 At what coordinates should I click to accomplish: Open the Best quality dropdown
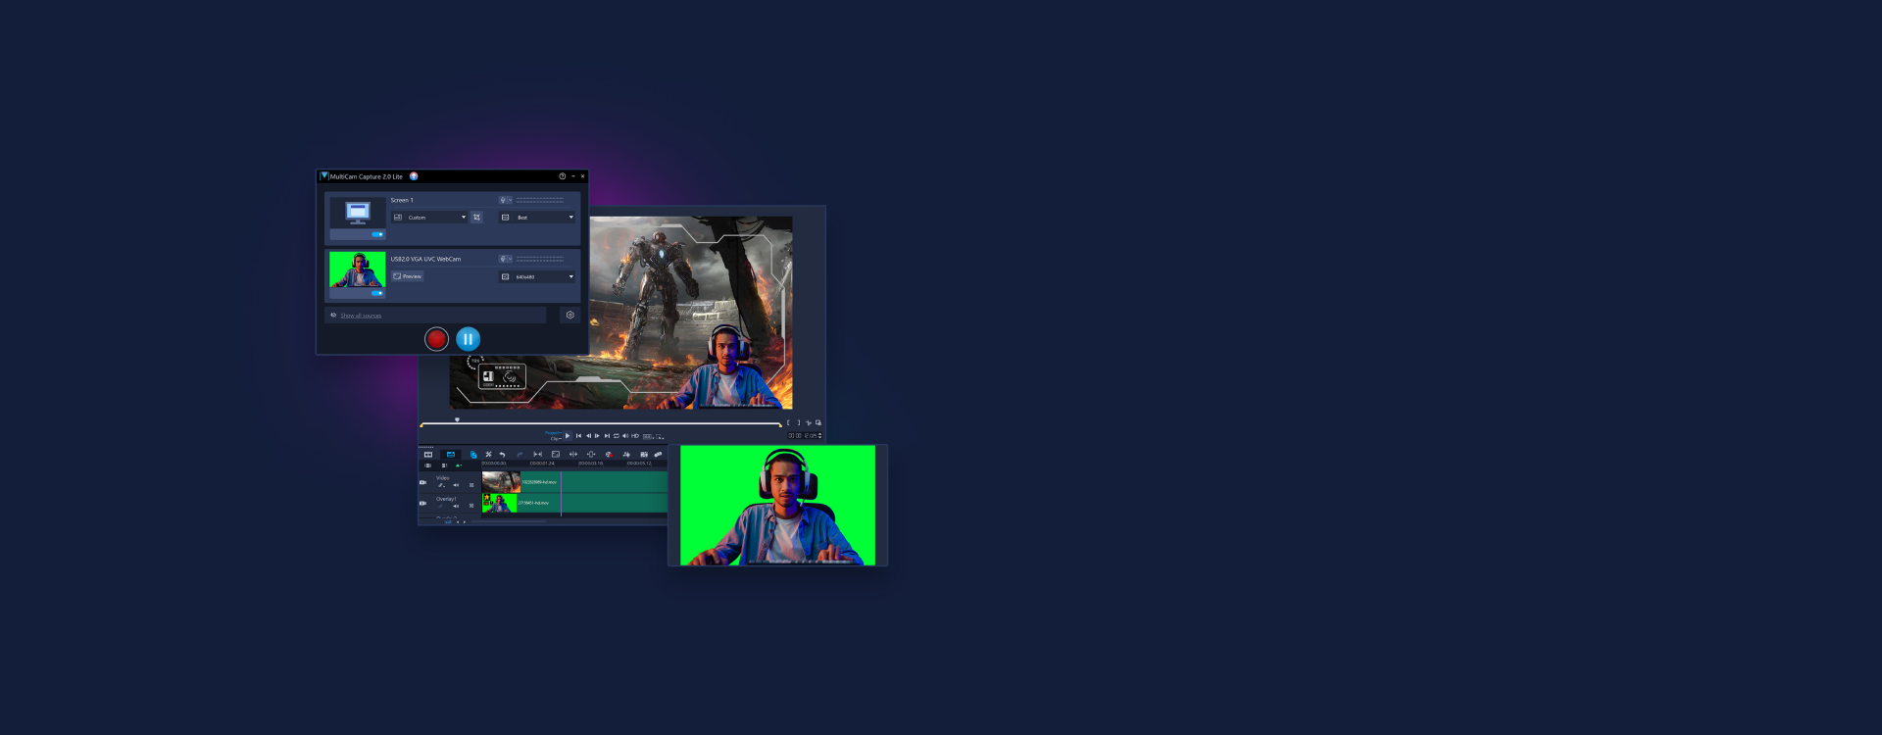click(537, 218)
